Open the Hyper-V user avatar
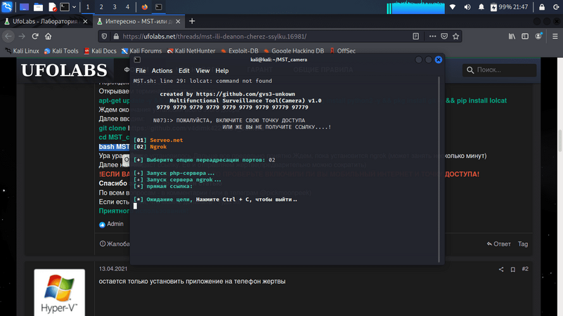The height and width of the screenshot is (316, 563). 60,293
